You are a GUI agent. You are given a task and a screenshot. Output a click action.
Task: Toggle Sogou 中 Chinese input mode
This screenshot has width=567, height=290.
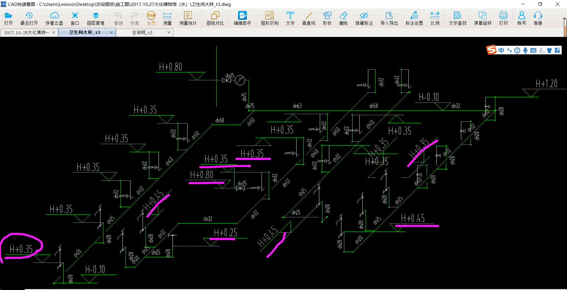[x=501, y=50]
